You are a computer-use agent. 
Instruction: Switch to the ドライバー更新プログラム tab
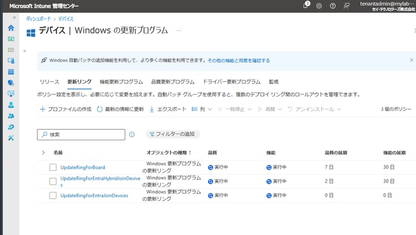(232, 82)
